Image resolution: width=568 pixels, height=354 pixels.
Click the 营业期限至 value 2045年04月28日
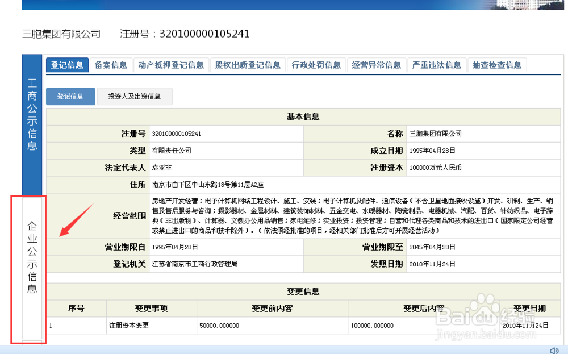coord(432,247)
